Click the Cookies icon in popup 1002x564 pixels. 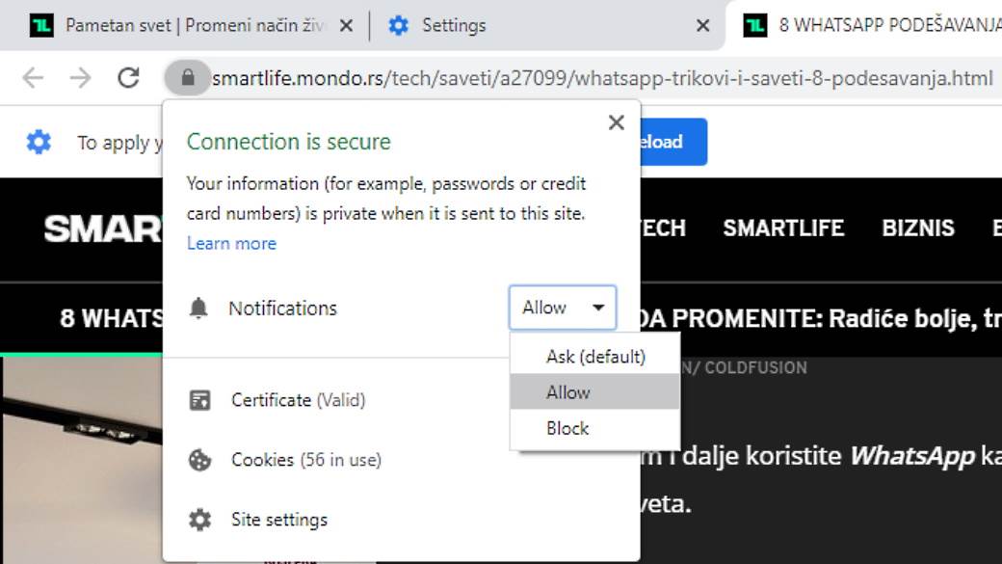[x=199, y=460]
